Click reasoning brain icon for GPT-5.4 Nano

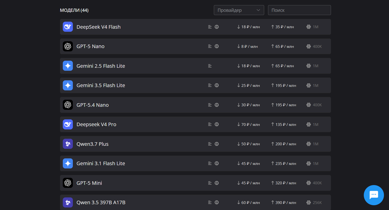tap(217, 105)
